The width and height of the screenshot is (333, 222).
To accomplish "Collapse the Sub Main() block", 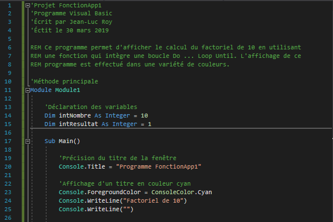I will pos(28,141).
